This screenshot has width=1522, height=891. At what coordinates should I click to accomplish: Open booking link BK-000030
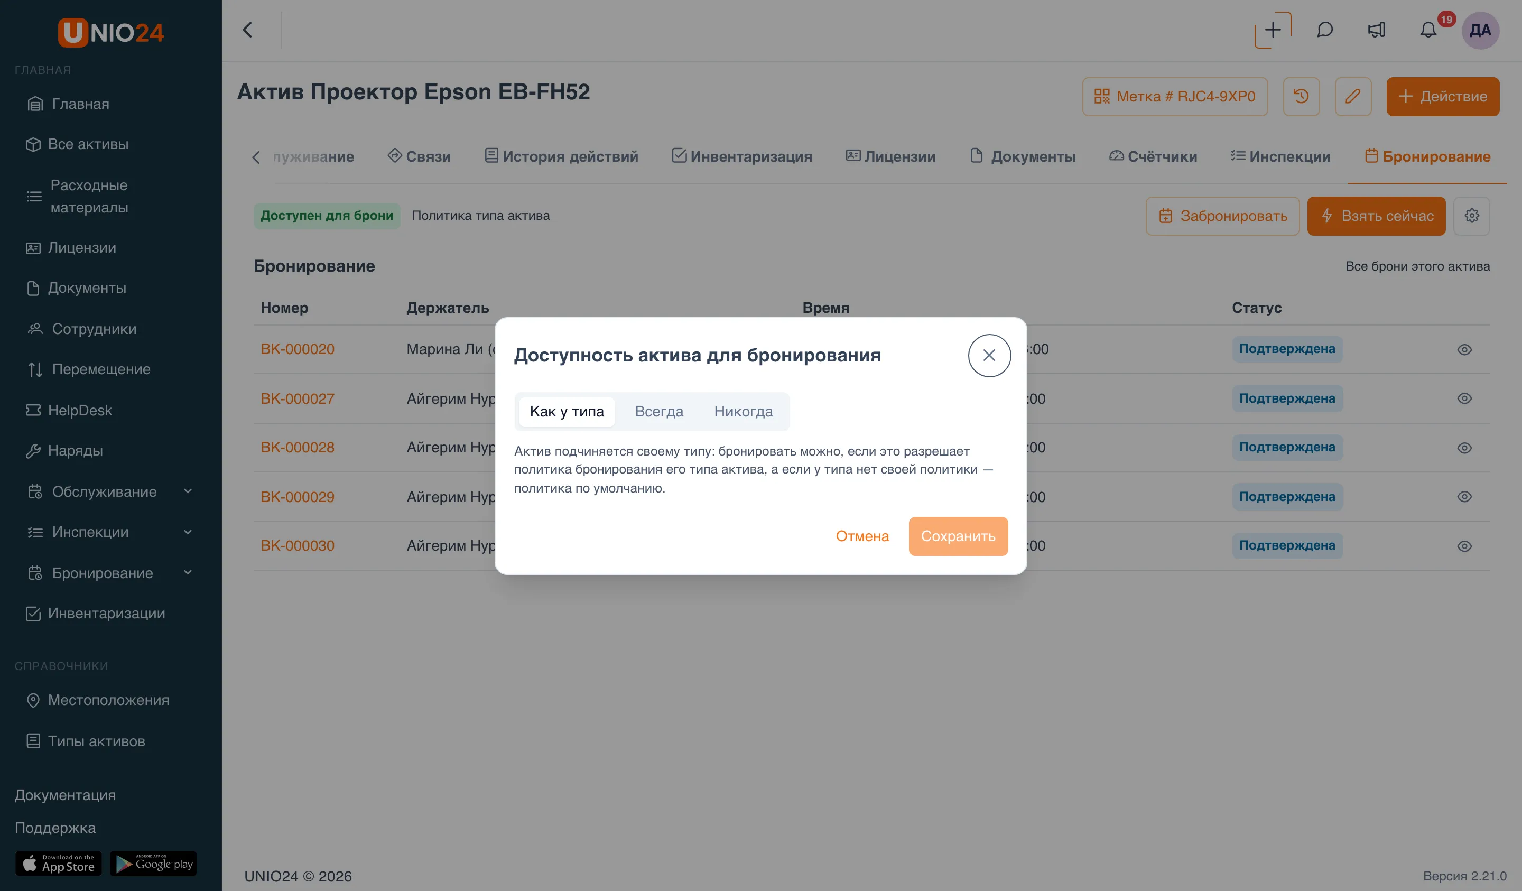[x=297, y=545]
